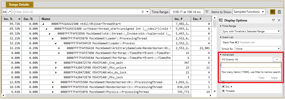Click the 22,901 exclusive count cell

point(201,48)
